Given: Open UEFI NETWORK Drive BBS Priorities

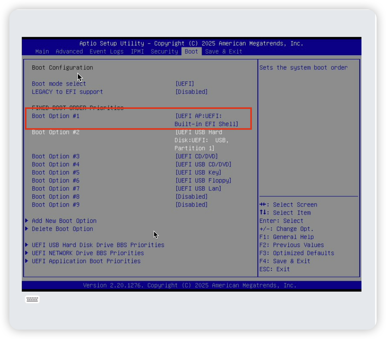Looking at the screenshot, I should click(88, 253).
